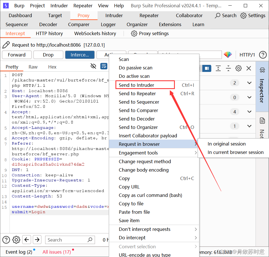Viewport: 269px width, 257px height.
Task: Open Request in browser submenu arrow
Action: tap(196, 144)
